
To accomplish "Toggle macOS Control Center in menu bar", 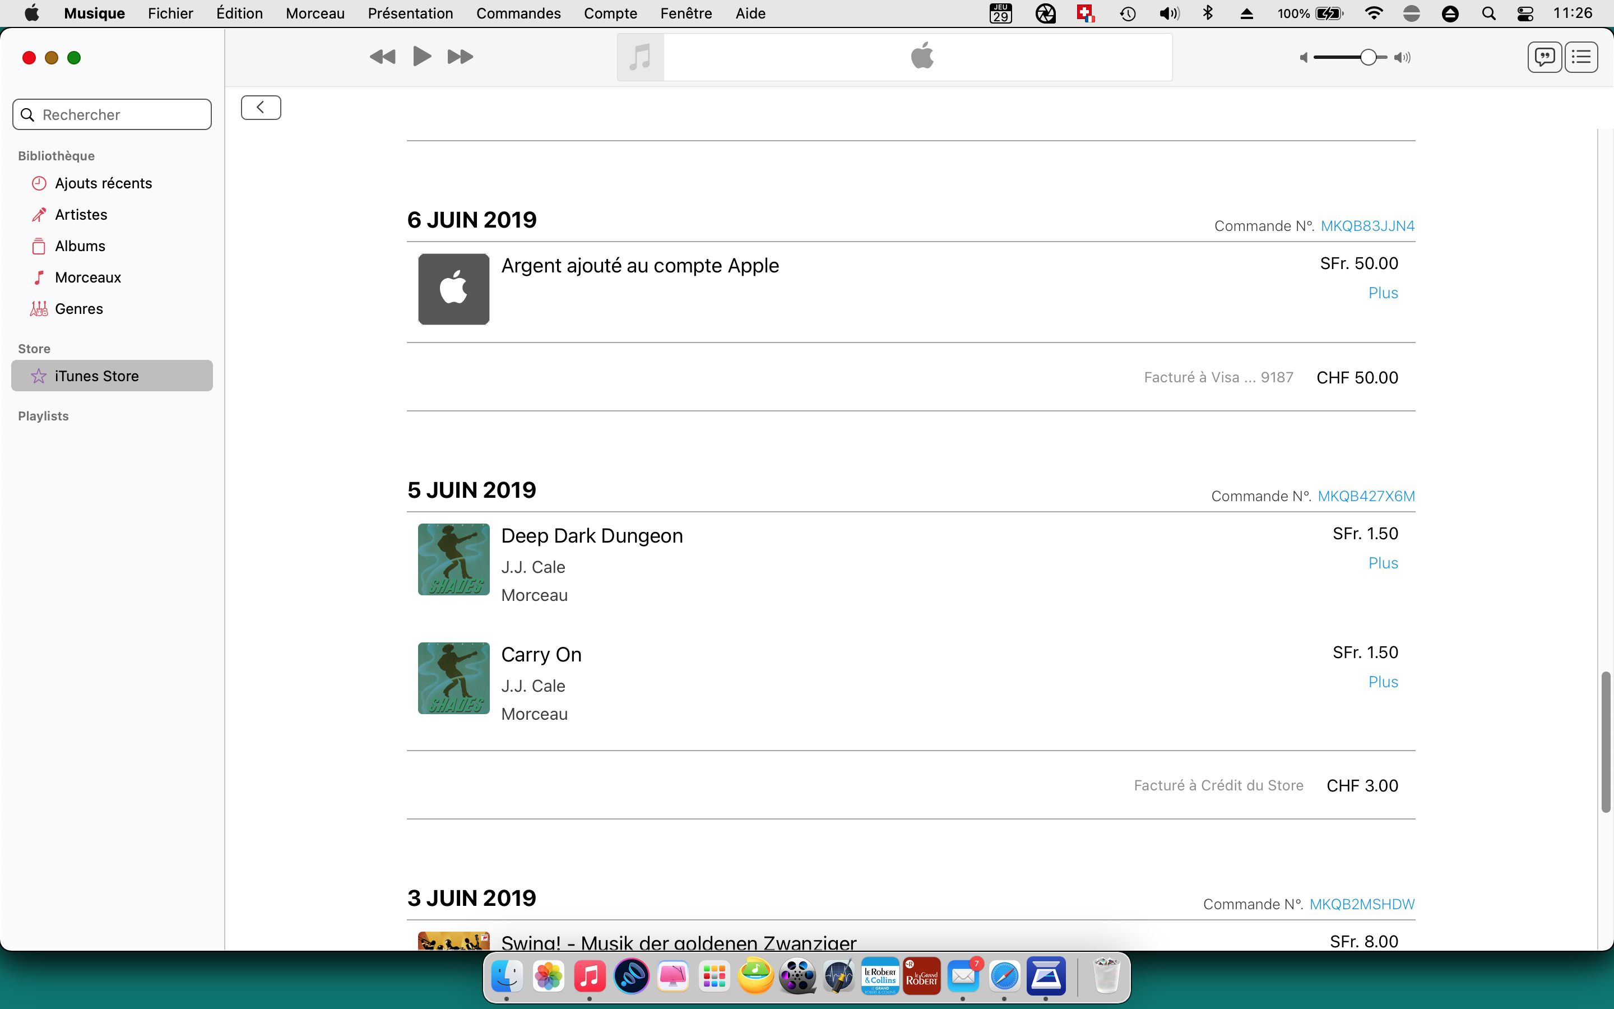I will 1525,13.
